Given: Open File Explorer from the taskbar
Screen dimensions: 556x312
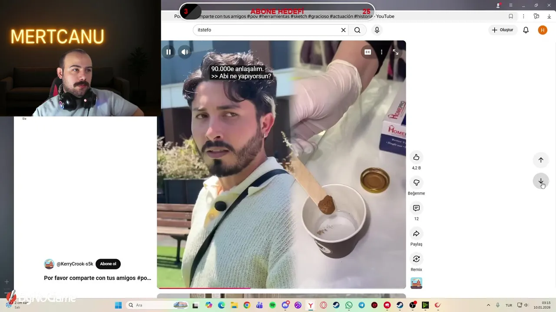Looking at the screenshot, I should (234, 305).
